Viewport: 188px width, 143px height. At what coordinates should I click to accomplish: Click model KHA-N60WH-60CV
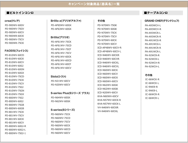point(108,96)
